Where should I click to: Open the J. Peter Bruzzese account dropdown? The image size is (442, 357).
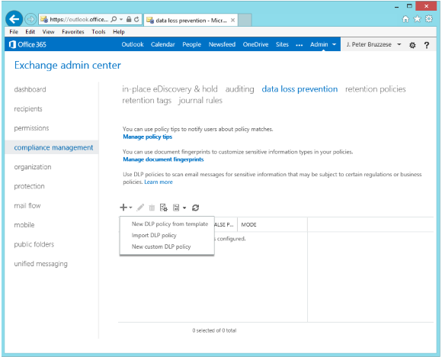coord(399,44)
